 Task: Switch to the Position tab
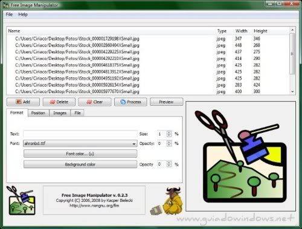38,113
